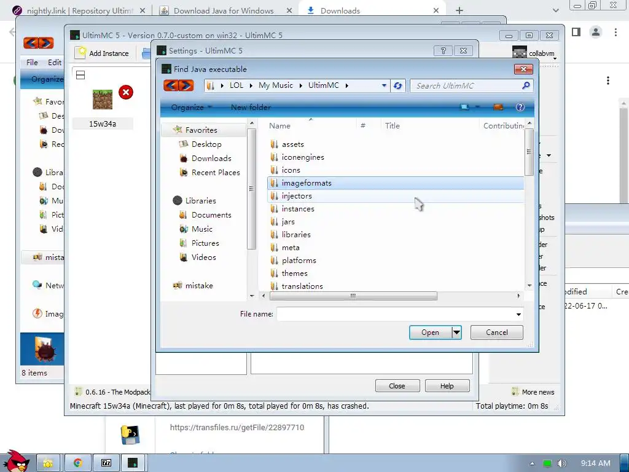
Task: Click the 15w34a Minecraft instance icon
Action: 103,100
